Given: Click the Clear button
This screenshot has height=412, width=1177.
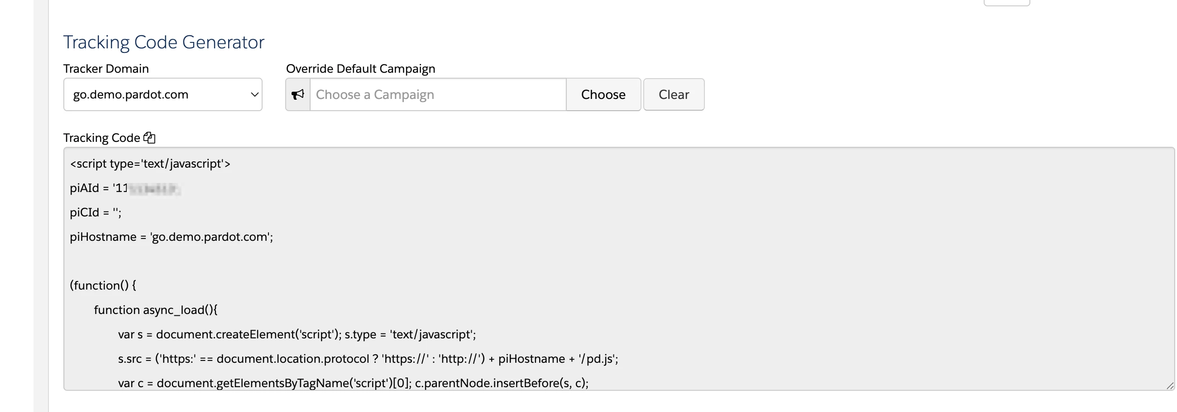Looking at the screenshot, I should [674, 94].
